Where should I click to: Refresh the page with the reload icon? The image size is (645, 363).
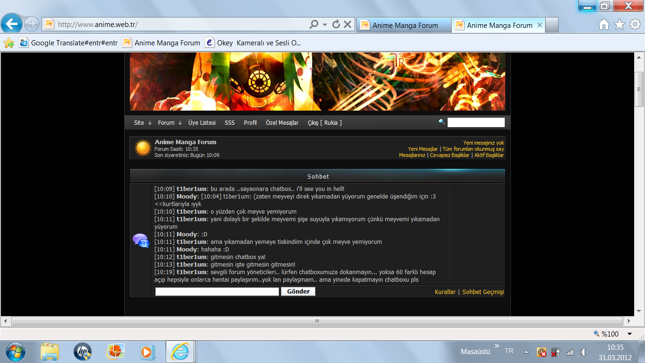click(x=336, y=24)
